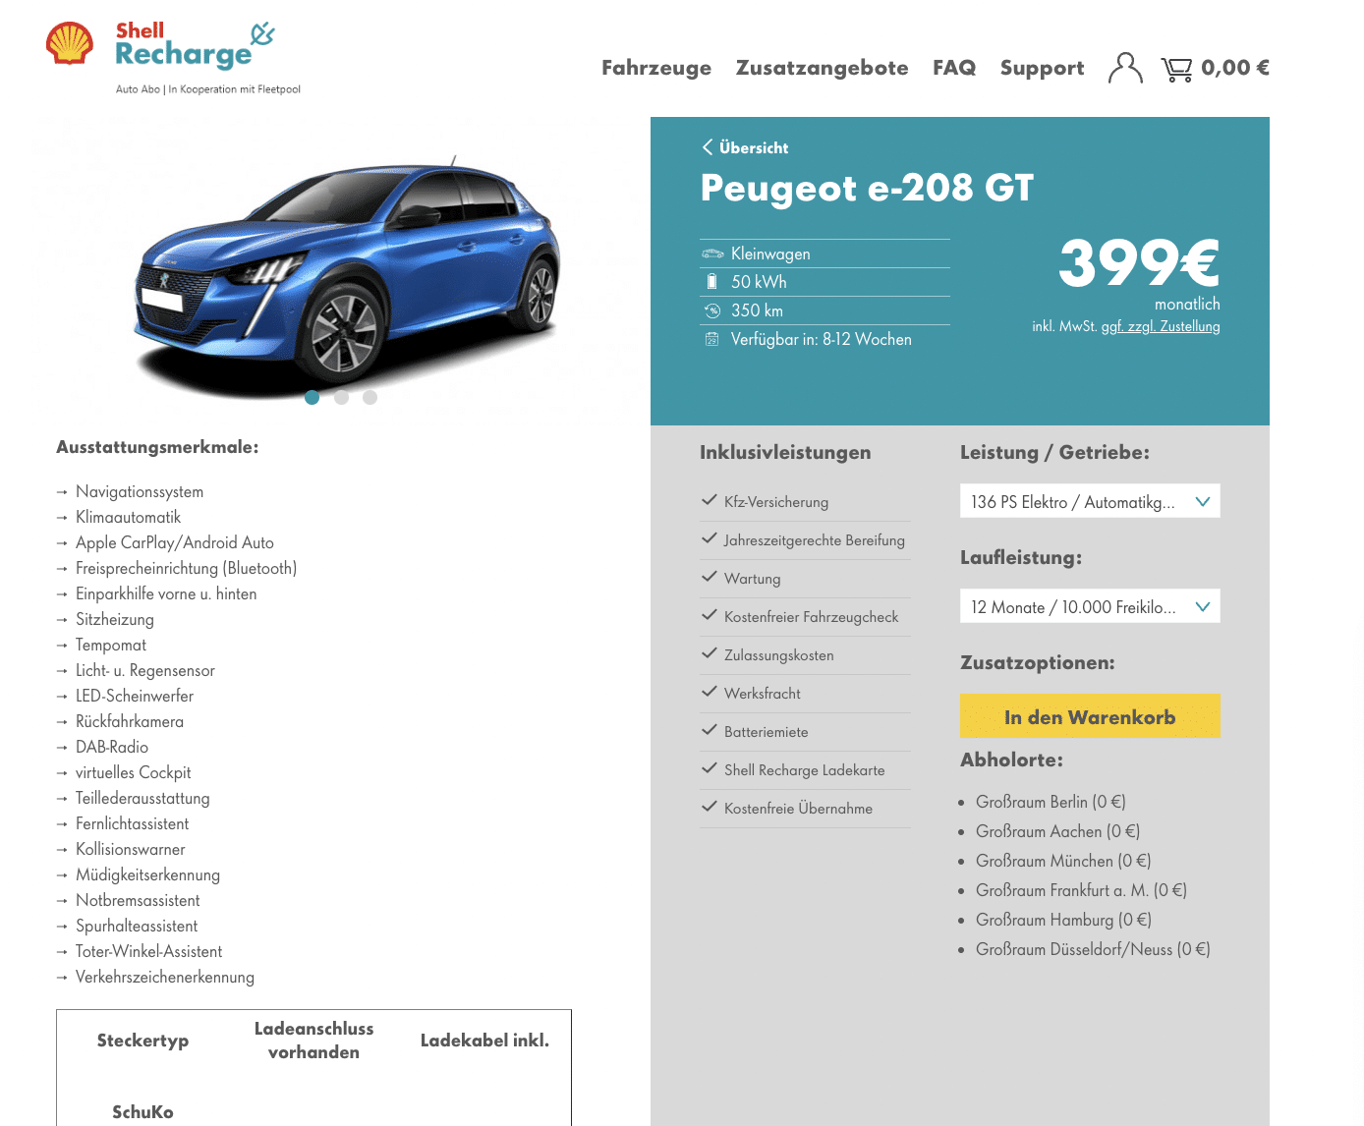Follow the ggf. zzgl. Zustellung link
The image size is (1364, 1126).
click(x=1161, y=326)
